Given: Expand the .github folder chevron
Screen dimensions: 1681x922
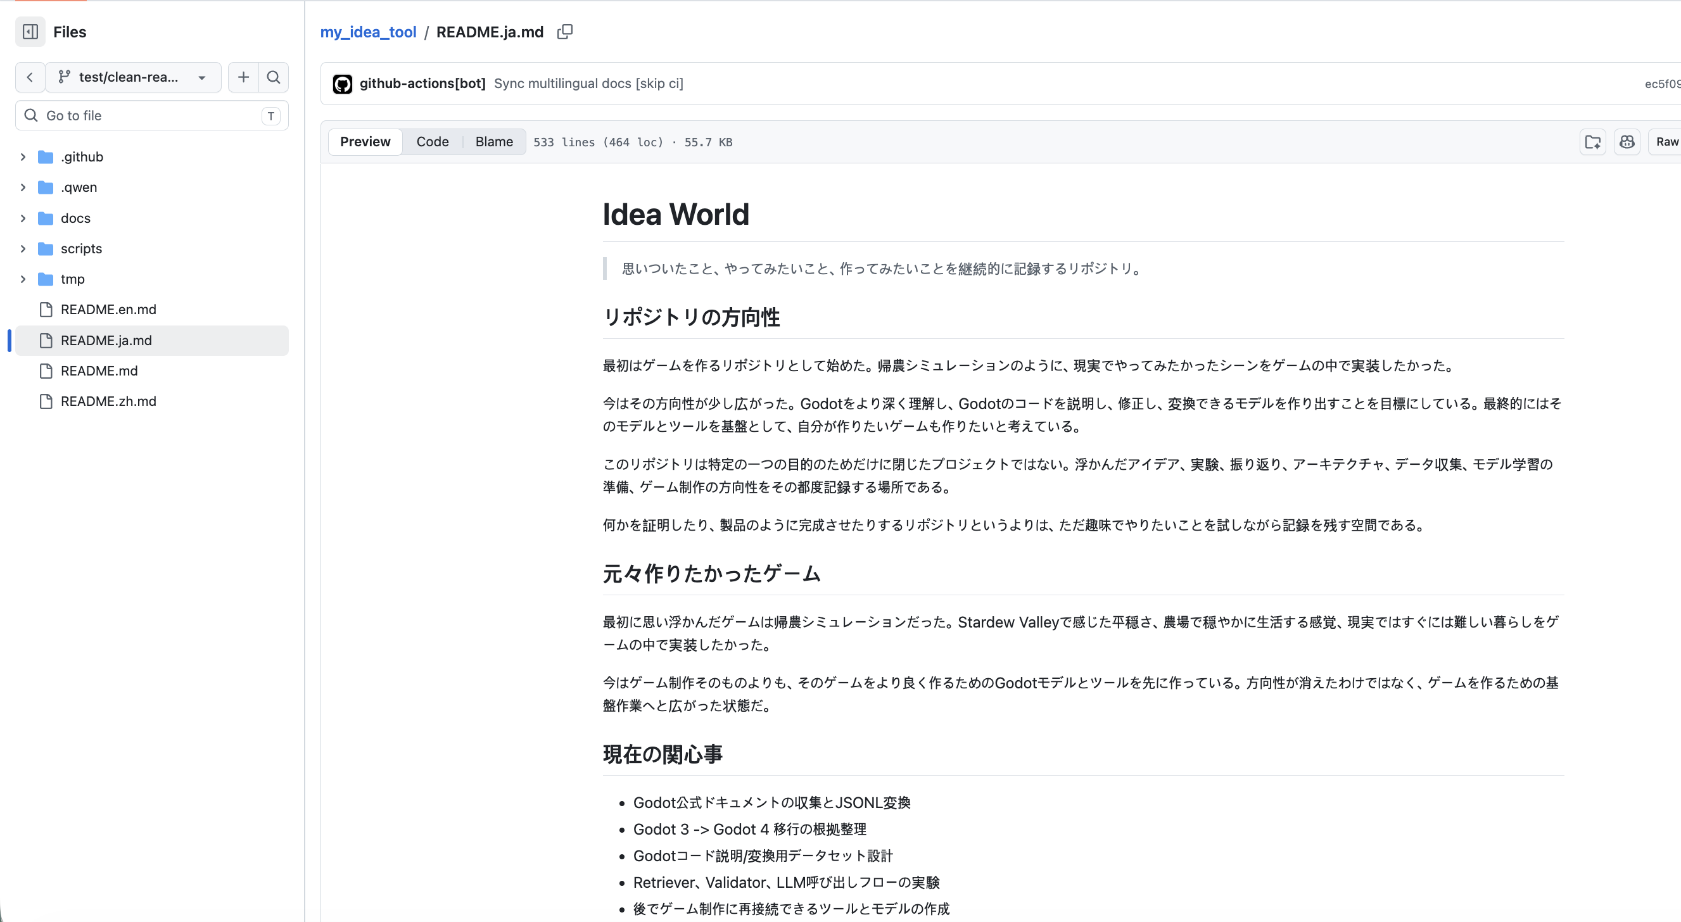Looking at the screenshot, I should pos(23,156).
